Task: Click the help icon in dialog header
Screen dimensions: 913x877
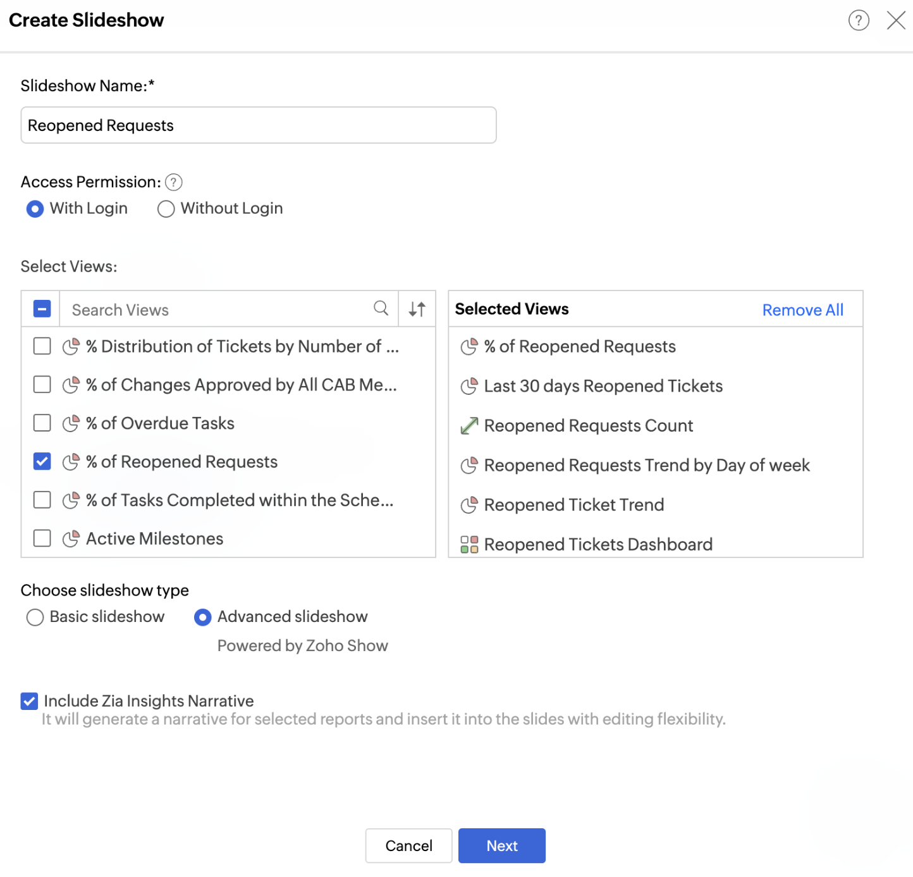Action: [858, 20]
